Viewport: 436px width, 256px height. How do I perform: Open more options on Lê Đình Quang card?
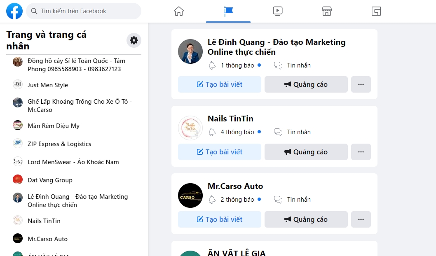[x=361, y=84]
